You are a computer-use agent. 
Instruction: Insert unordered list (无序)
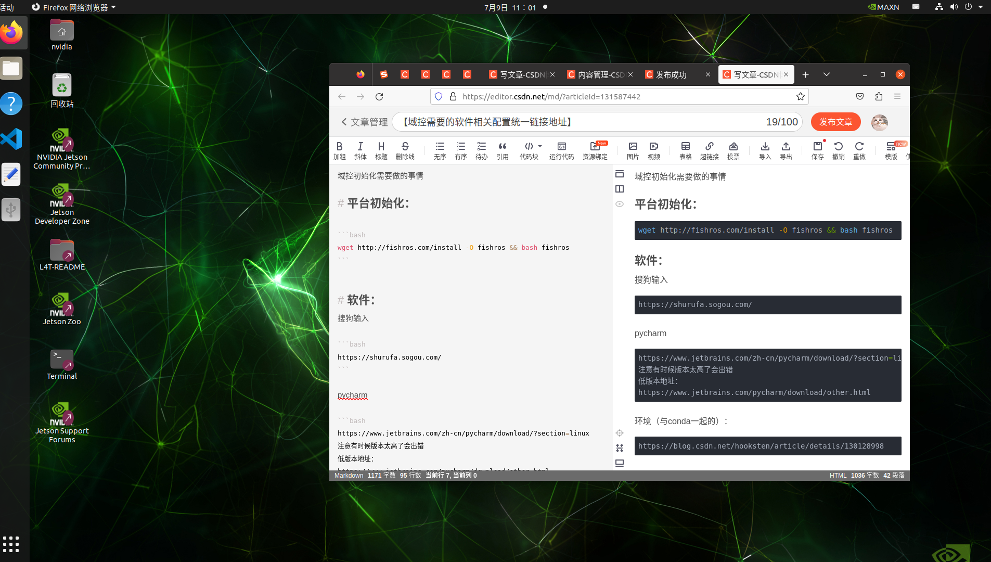[440, 150]
